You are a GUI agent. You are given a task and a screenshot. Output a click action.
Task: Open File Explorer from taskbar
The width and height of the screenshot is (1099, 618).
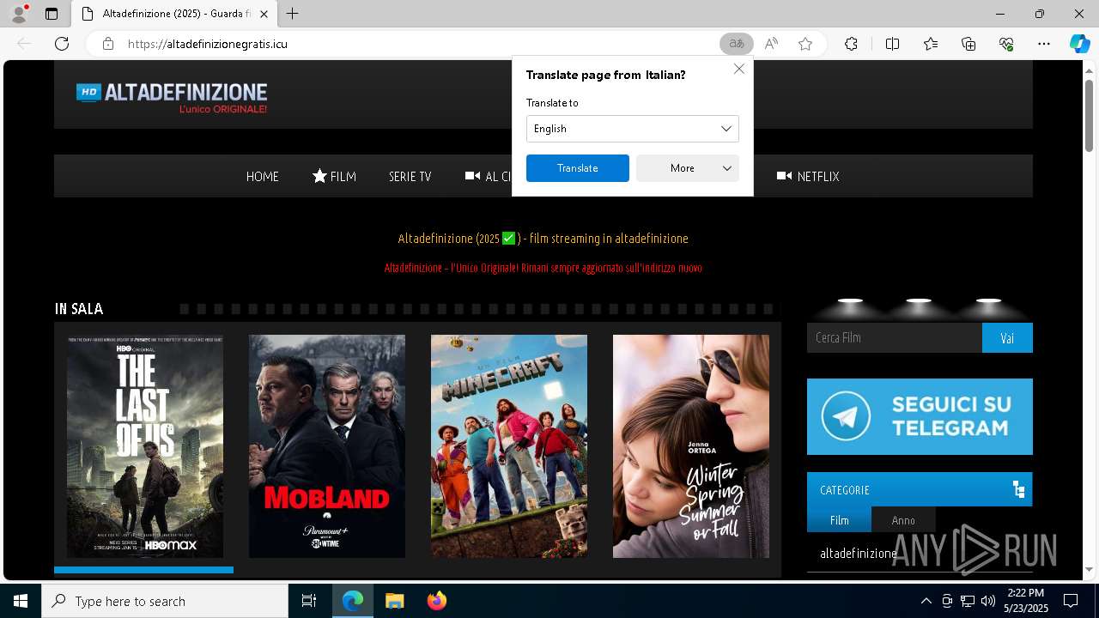[x=394, y=601]
